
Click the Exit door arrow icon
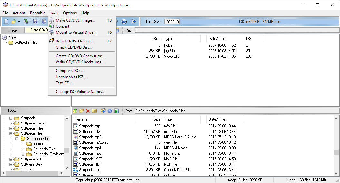coord(133,22)
